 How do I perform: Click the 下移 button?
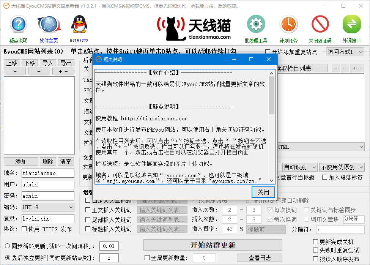[x=30, y=63]
